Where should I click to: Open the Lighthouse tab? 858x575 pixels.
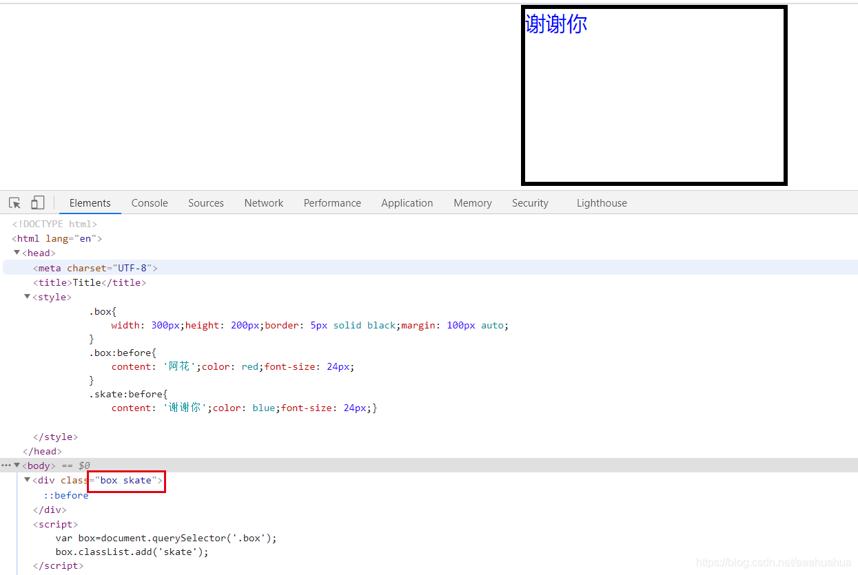tap(602, 203)
